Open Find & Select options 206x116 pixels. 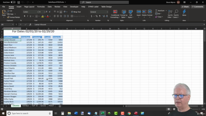pyautogui.click(x=176, y=14)
